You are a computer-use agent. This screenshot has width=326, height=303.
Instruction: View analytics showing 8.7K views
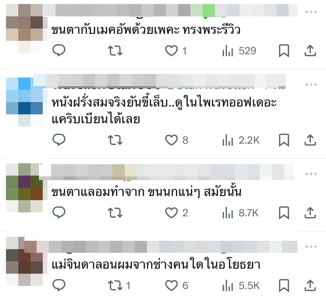point(240,213)
